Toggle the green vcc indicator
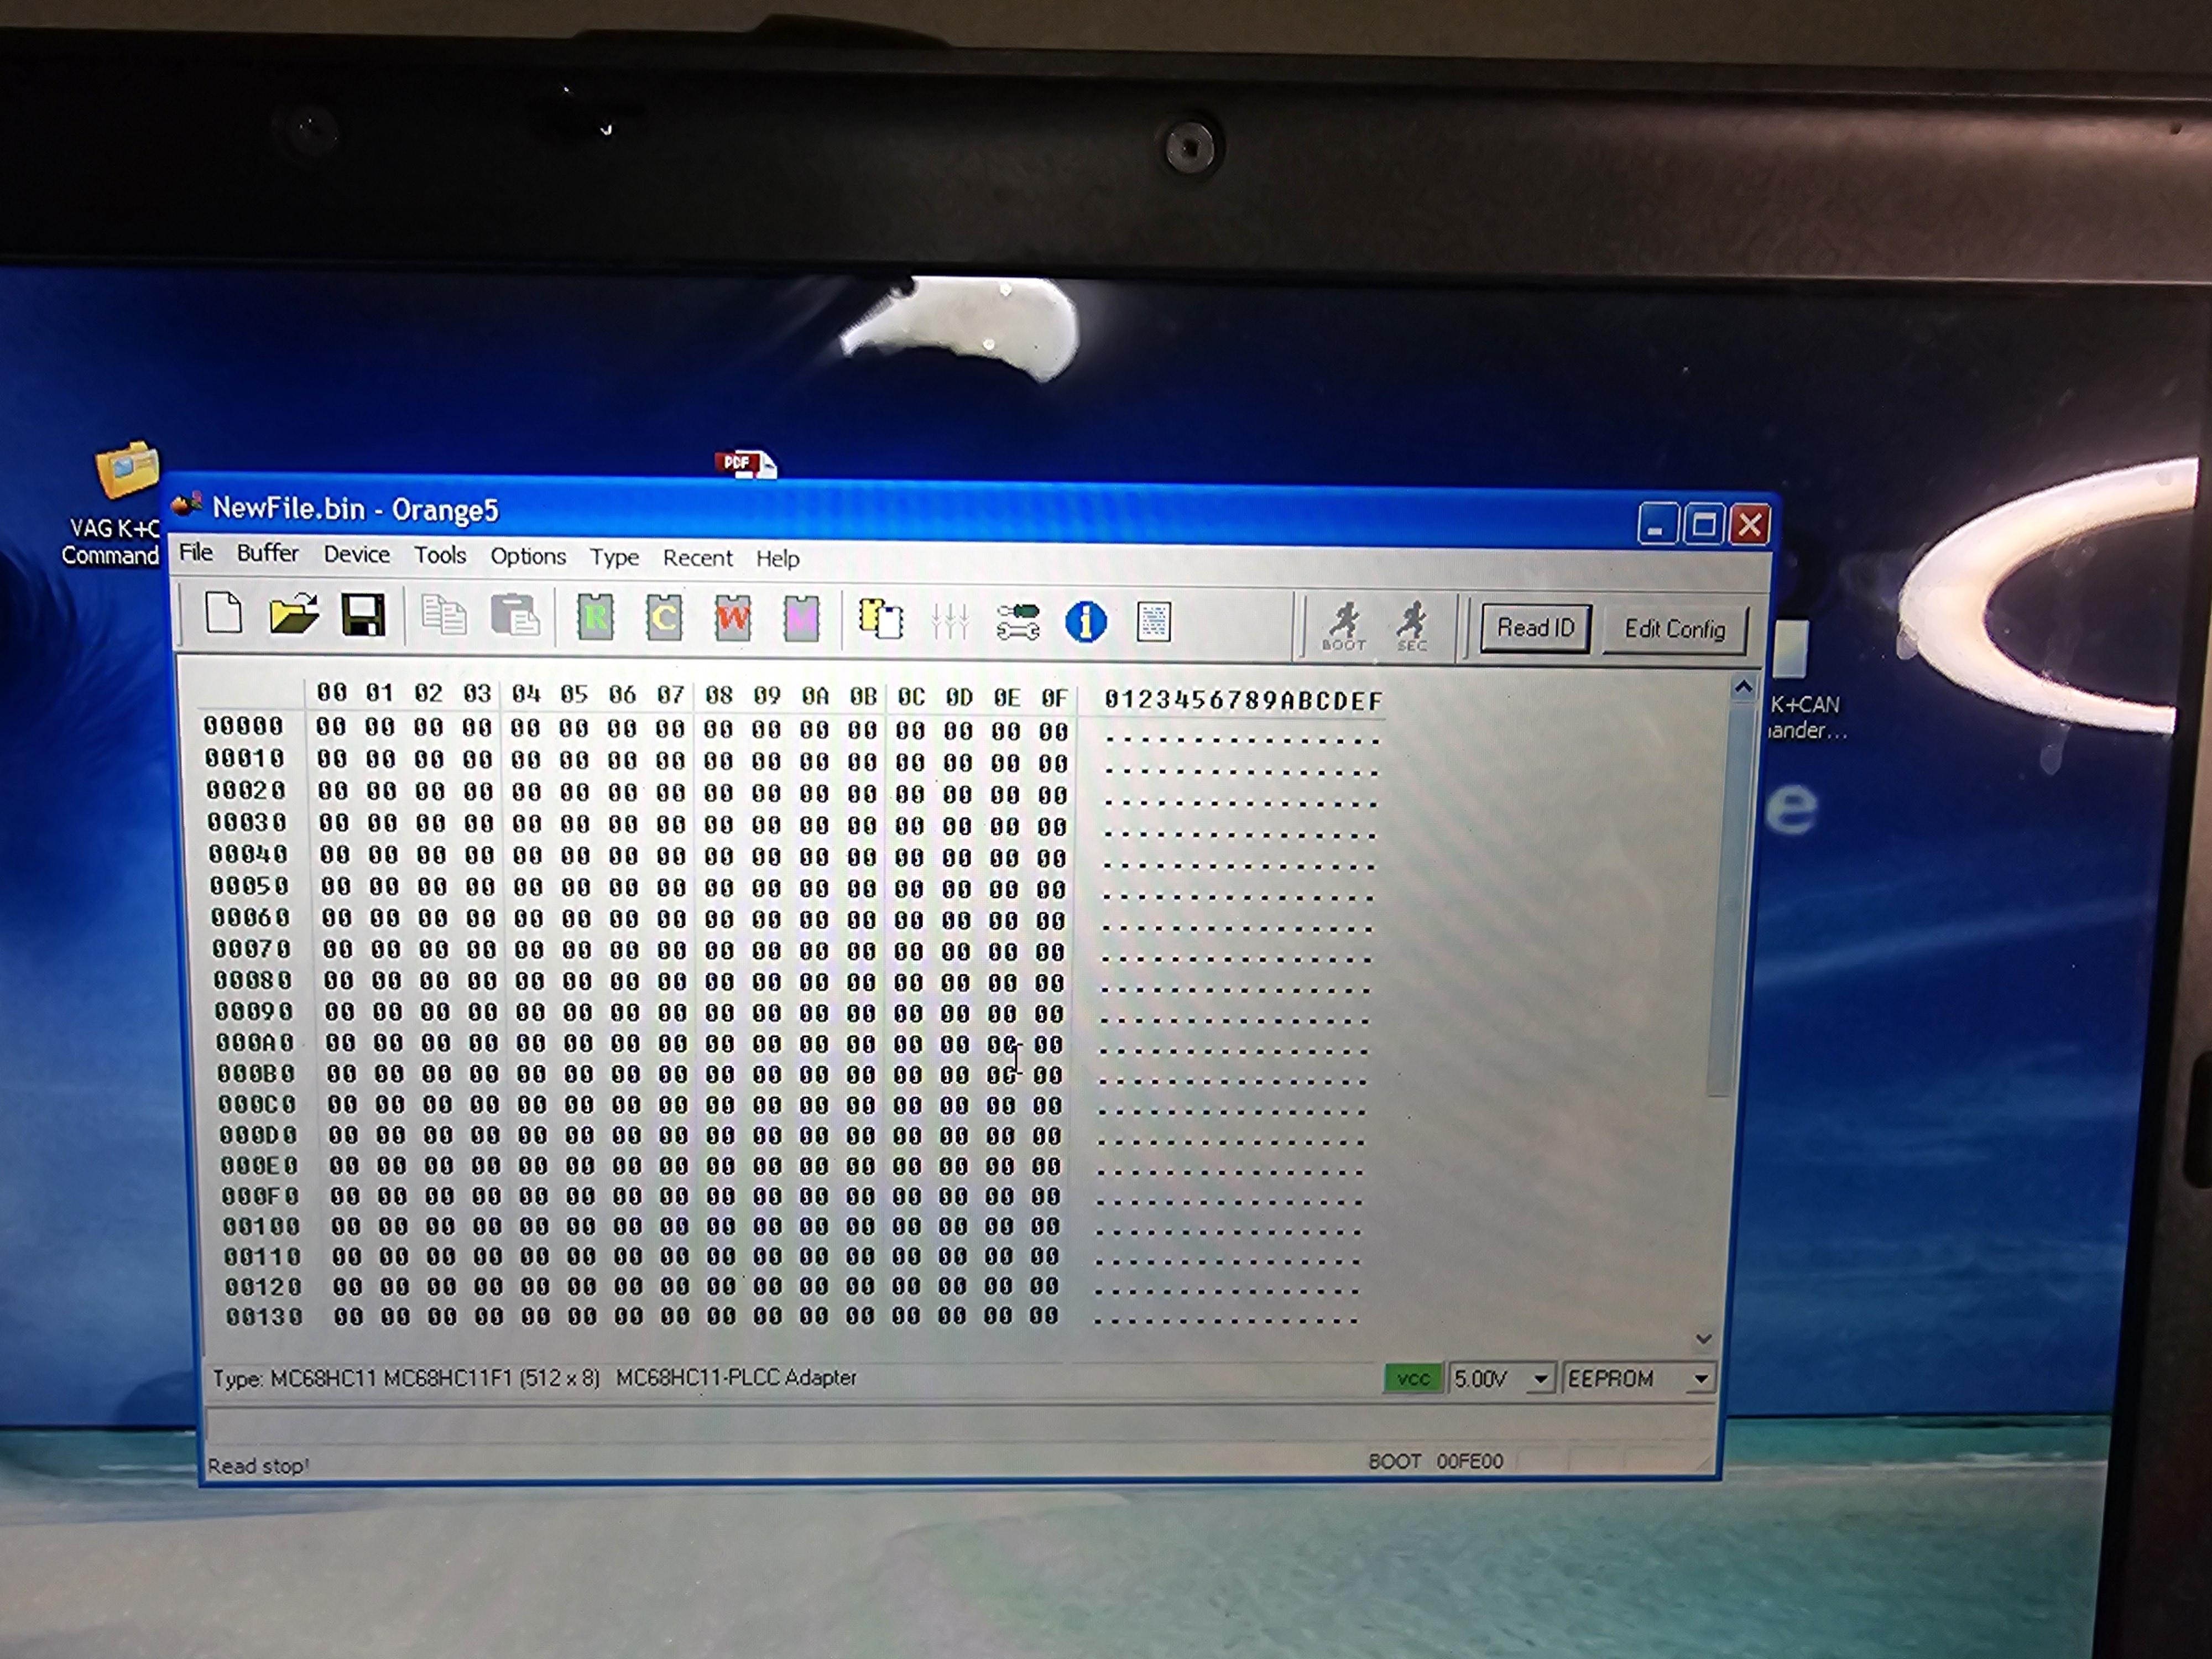 tap(1412, 1379)
